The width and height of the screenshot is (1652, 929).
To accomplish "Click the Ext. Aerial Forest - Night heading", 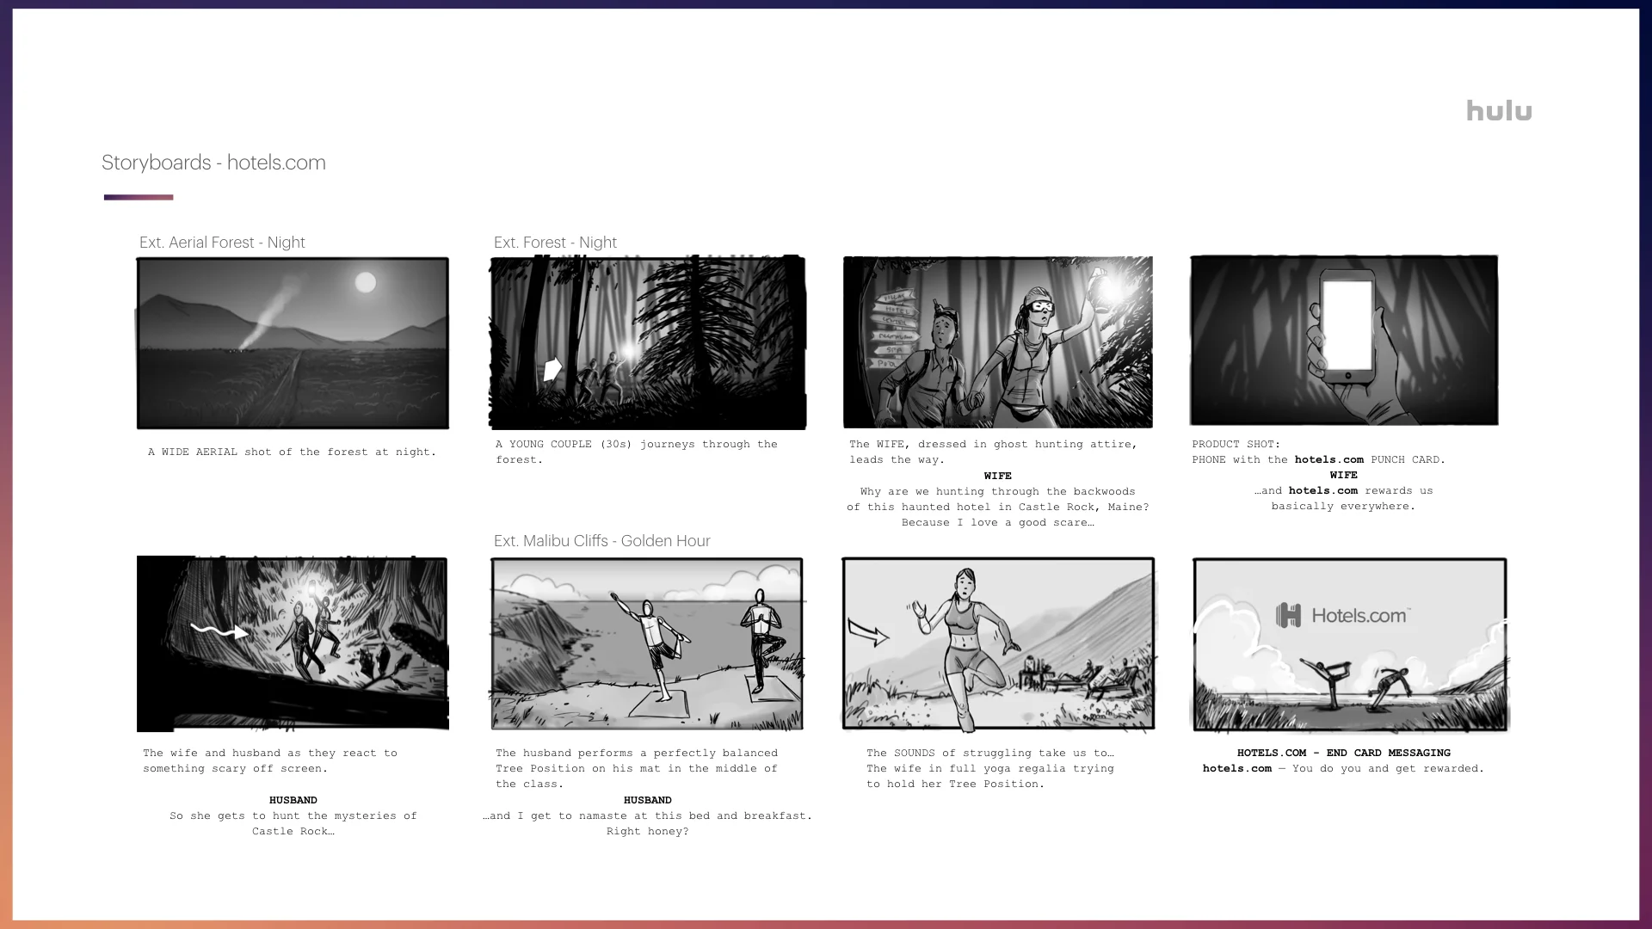I will (222, 243).
